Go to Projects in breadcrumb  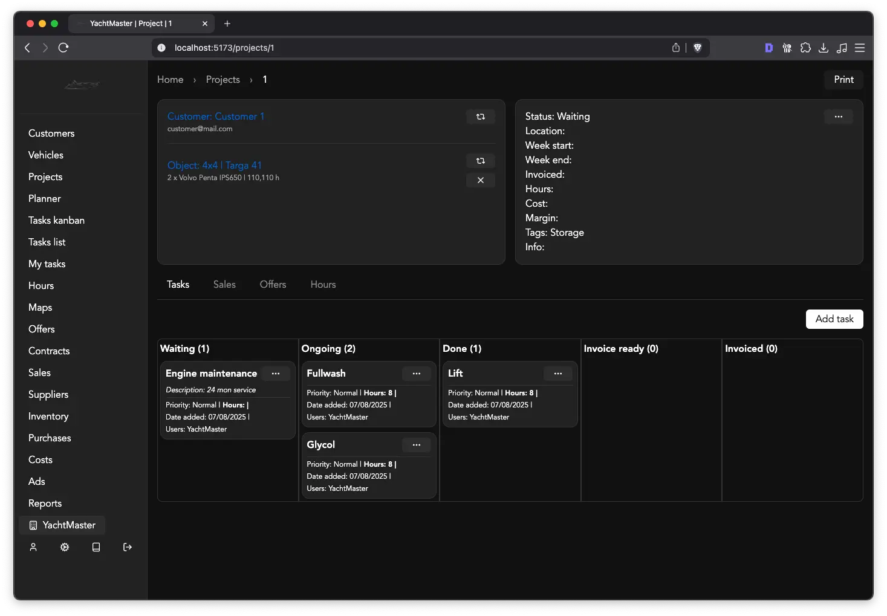[223, 80]
